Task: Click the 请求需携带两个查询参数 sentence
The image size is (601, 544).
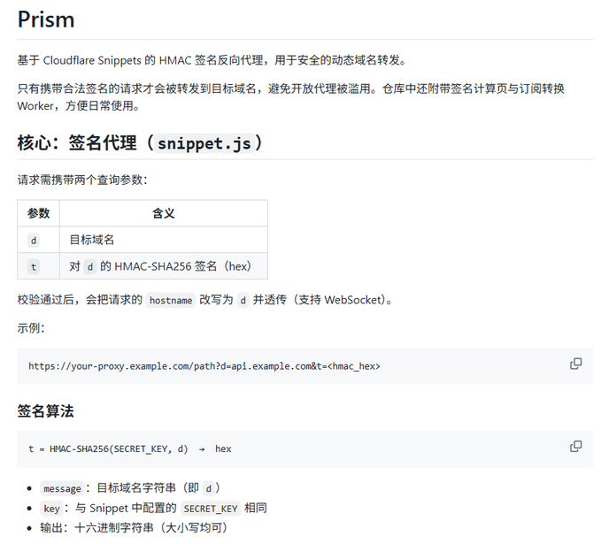Action: point(82,180)
